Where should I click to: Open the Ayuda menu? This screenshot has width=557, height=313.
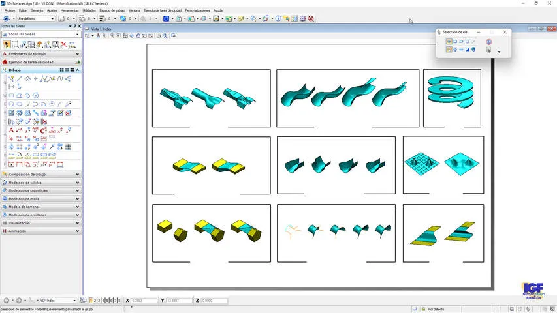[217, 10]
